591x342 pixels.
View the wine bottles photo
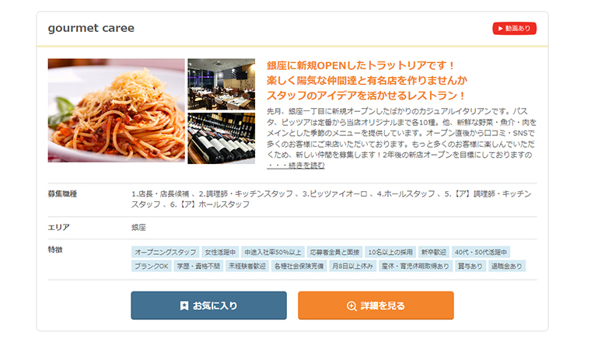222,138
